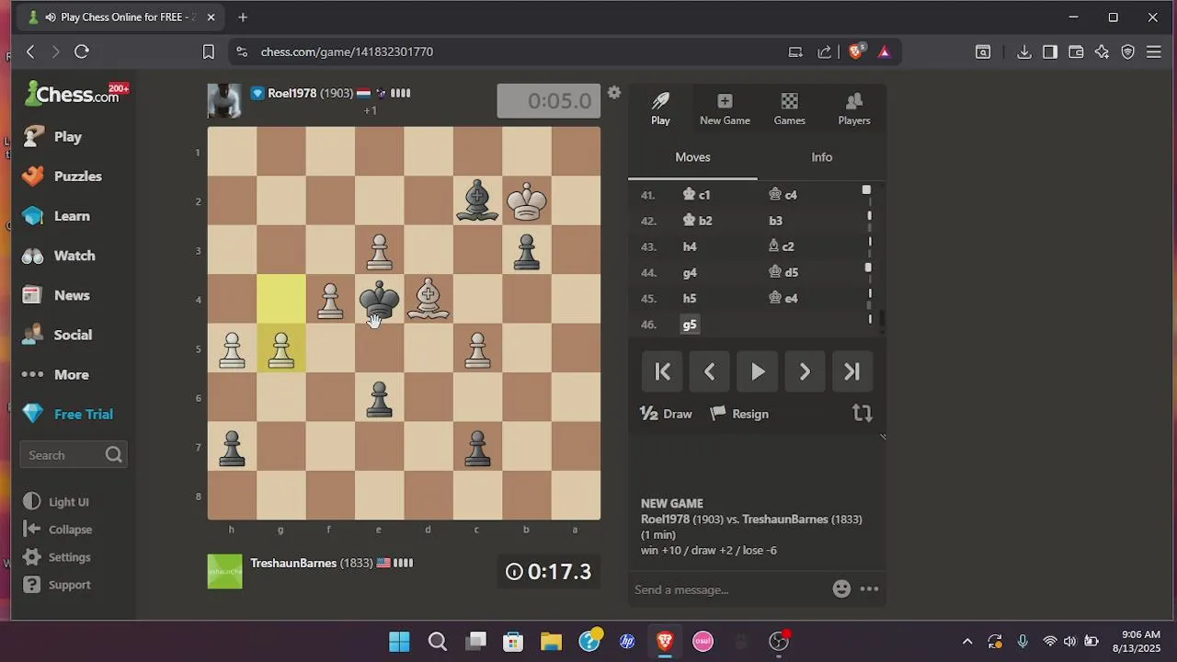1177x662 pixels.
Task: Select black's move Kc4 at move 41
Action: click(x=783, y=195)
